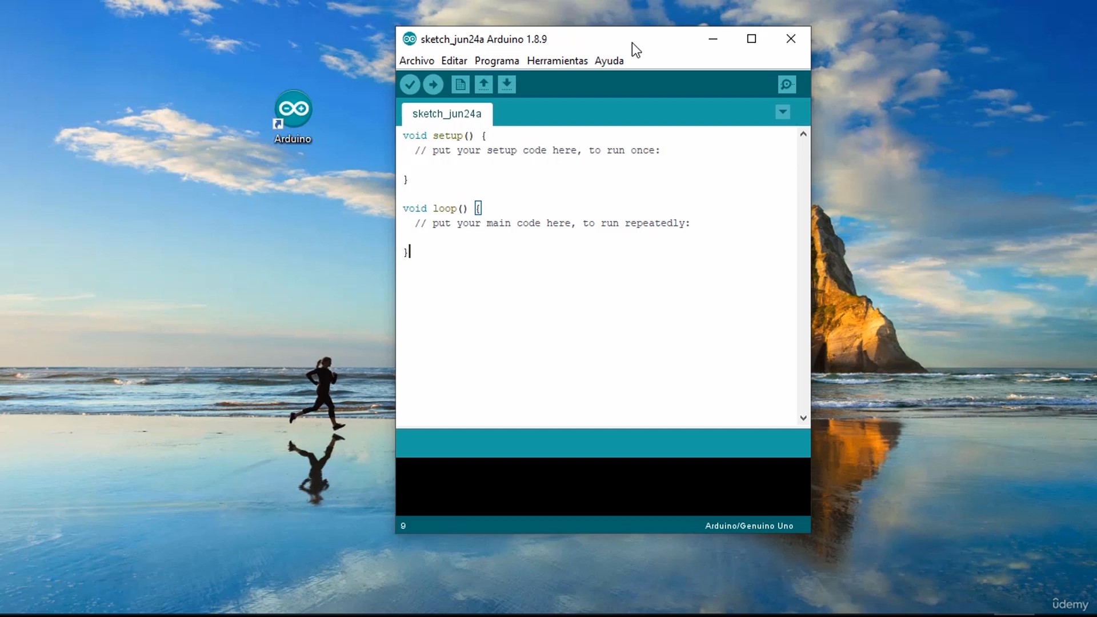Click the Verify (checkmark) button
This screenshot has width=1097, height=617.
(x=410, y=85)
